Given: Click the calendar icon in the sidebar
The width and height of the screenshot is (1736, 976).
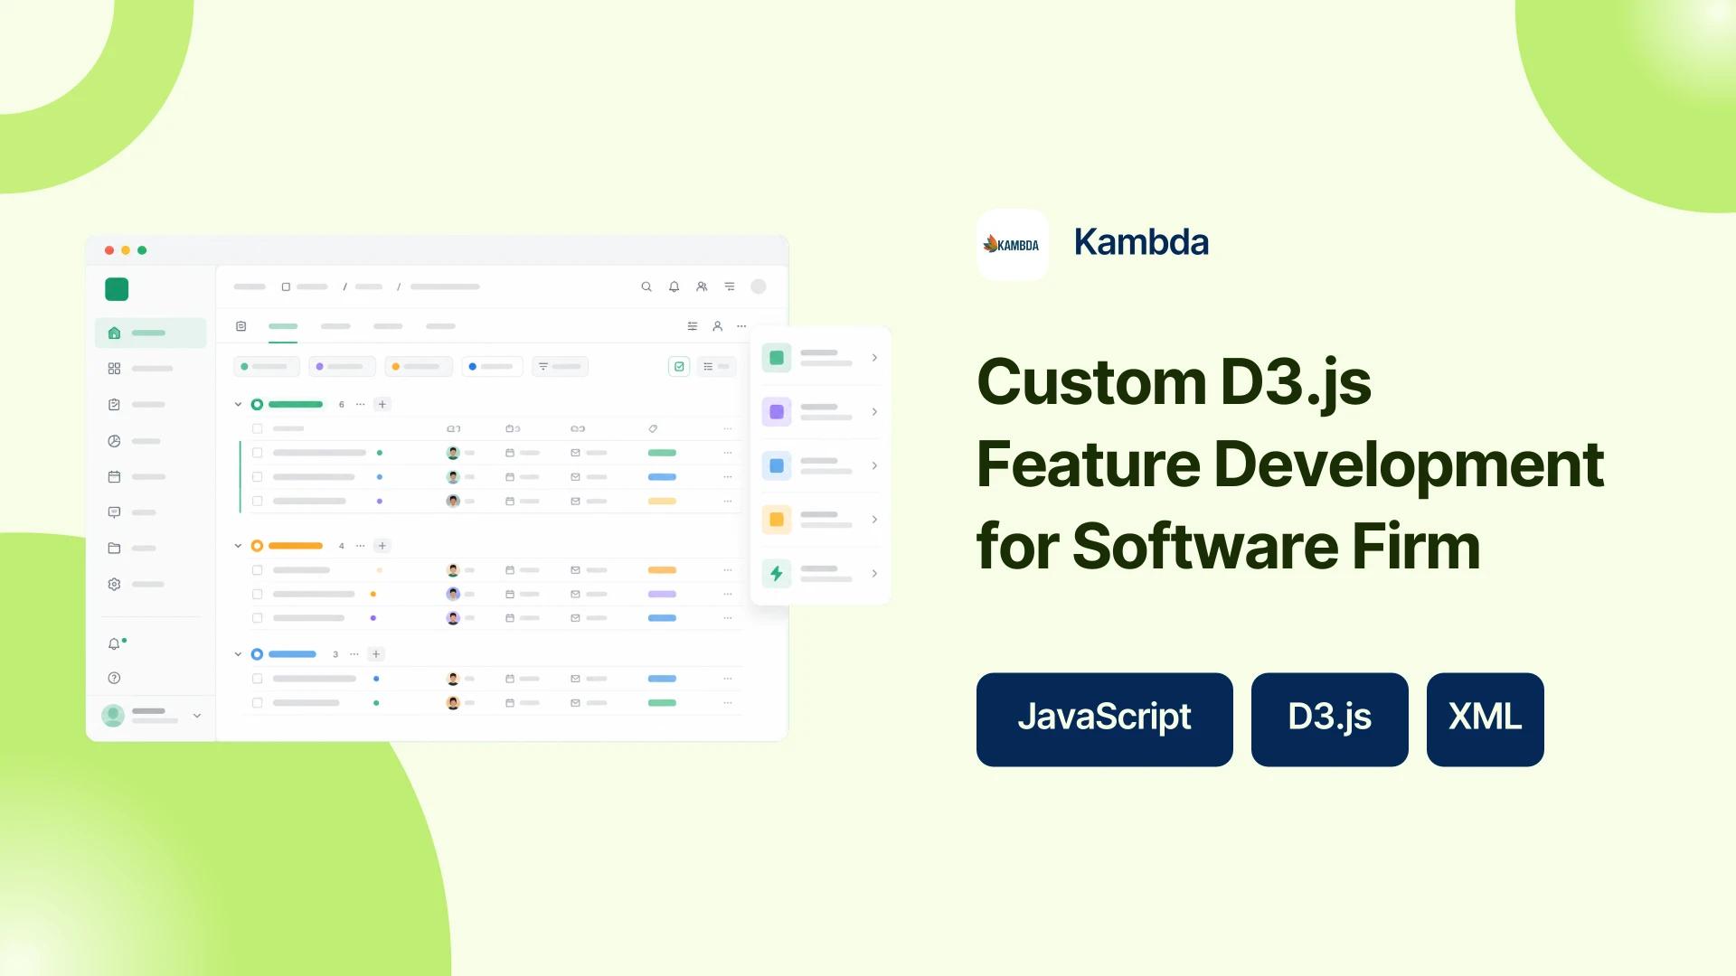Looking at the screenshot, I should 114,476.
